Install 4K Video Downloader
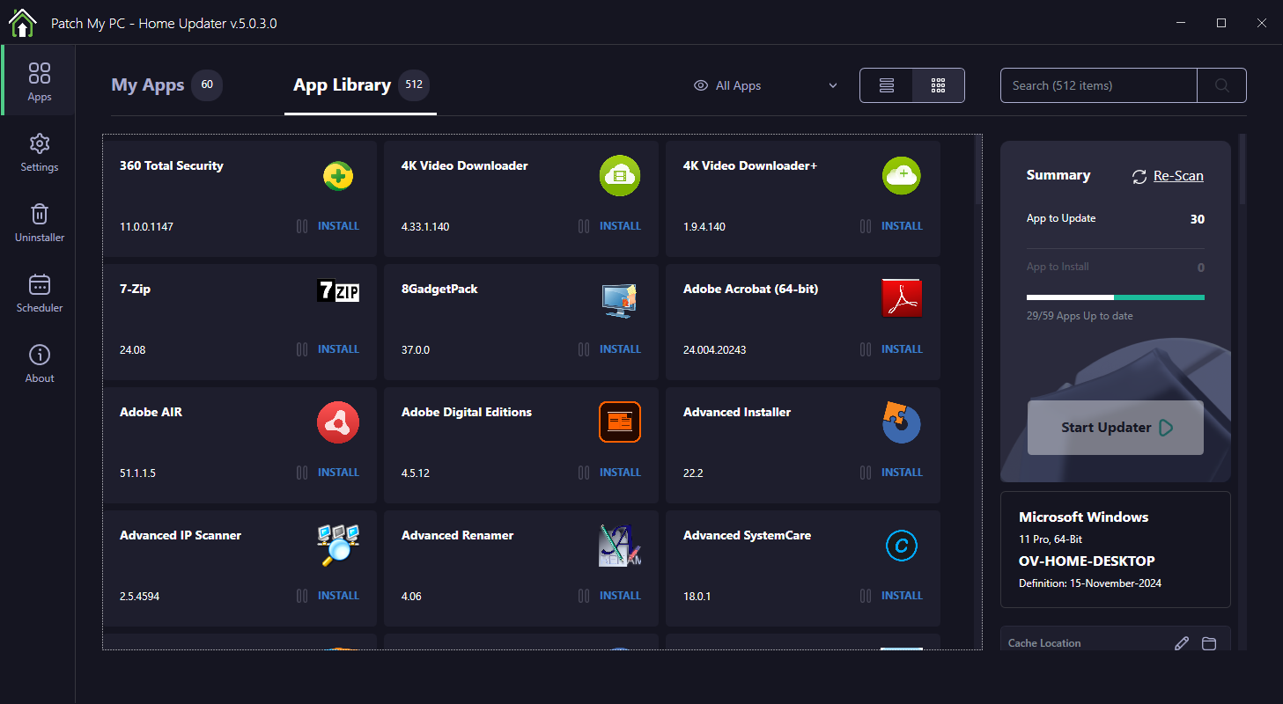Screen dimensions: 1283x704 620,226
